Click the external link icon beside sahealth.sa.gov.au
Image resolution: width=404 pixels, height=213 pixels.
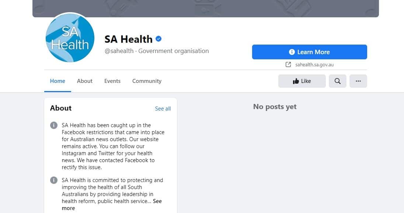click(288, 64)
